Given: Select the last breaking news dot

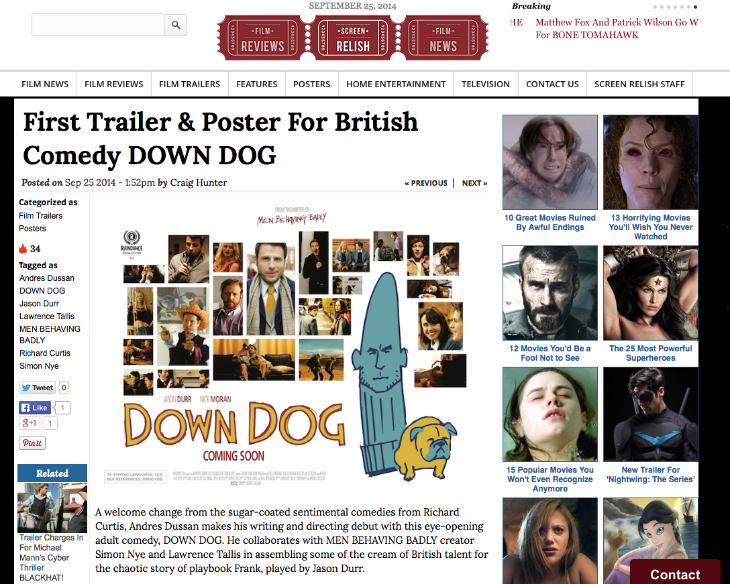Looking at the screenshot, I should 696,7.
